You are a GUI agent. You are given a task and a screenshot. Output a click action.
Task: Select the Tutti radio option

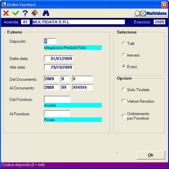pos(124,43)
